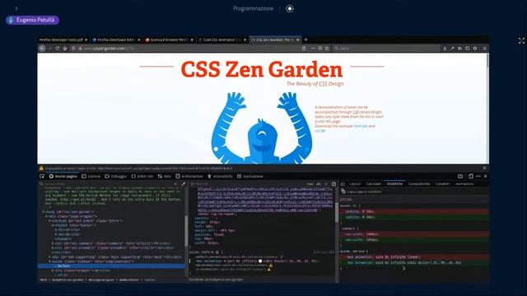
Task: Open DevTools three-dot customize menu
Action: pos(478,176)
